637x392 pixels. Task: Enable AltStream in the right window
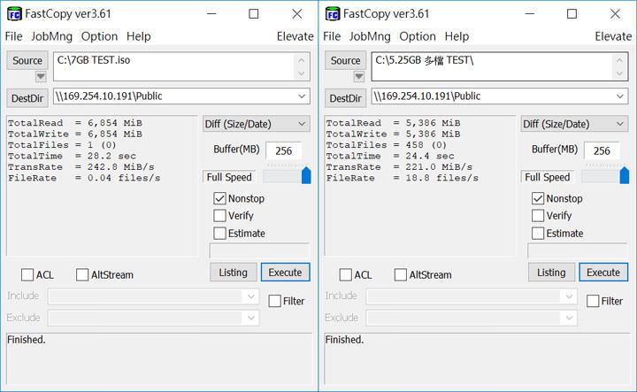[x=401, y=275]
